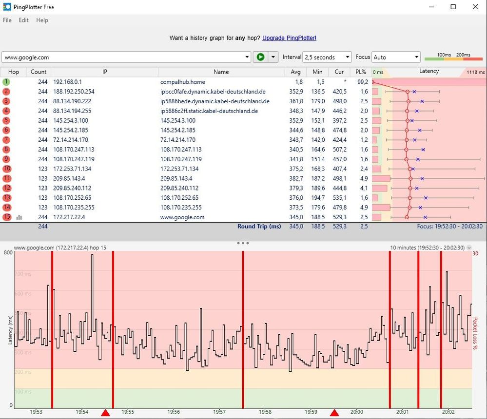This screenshot has width=487, height=419.
Task: Click the PL% column header
Action: pyautogui.click(x=361, y=72)
